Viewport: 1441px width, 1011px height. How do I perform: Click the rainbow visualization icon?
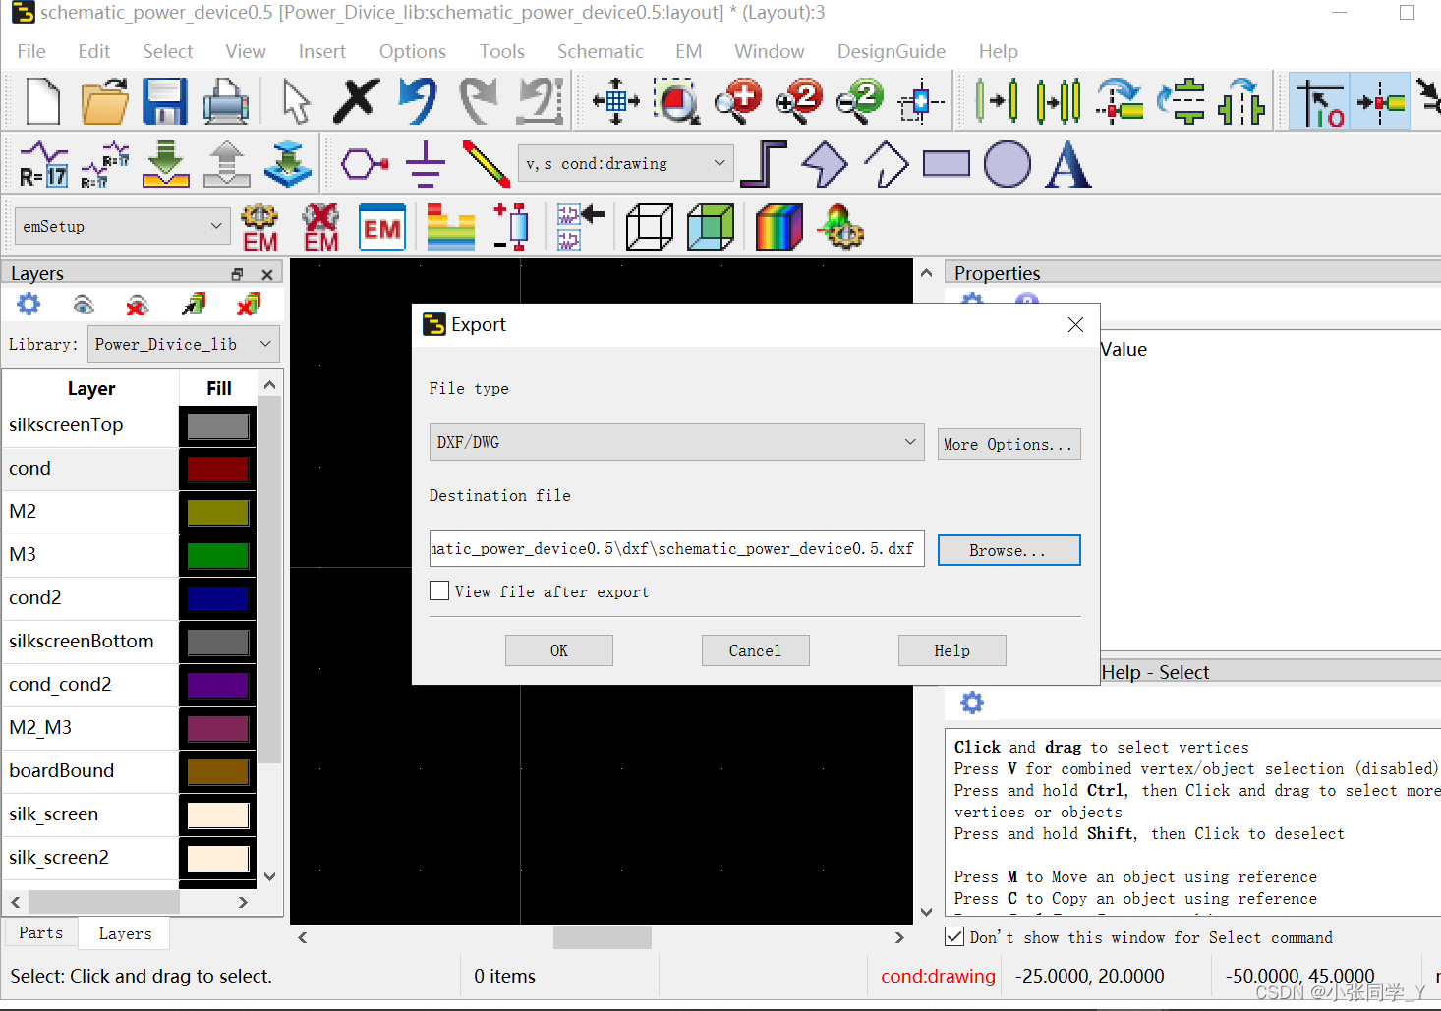[779, 227]
